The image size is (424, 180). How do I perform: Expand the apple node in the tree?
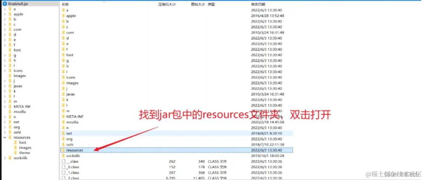[5, 14]
